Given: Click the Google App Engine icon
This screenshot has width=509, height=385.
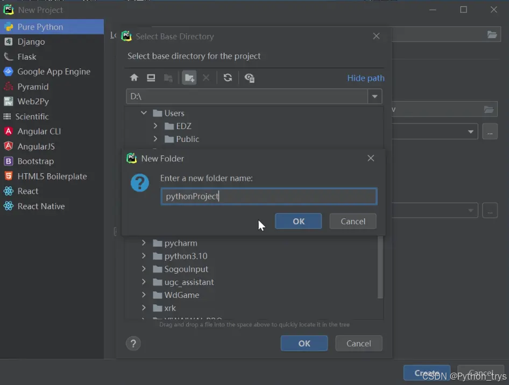Looking at the screenshot, I should [9, 72].
